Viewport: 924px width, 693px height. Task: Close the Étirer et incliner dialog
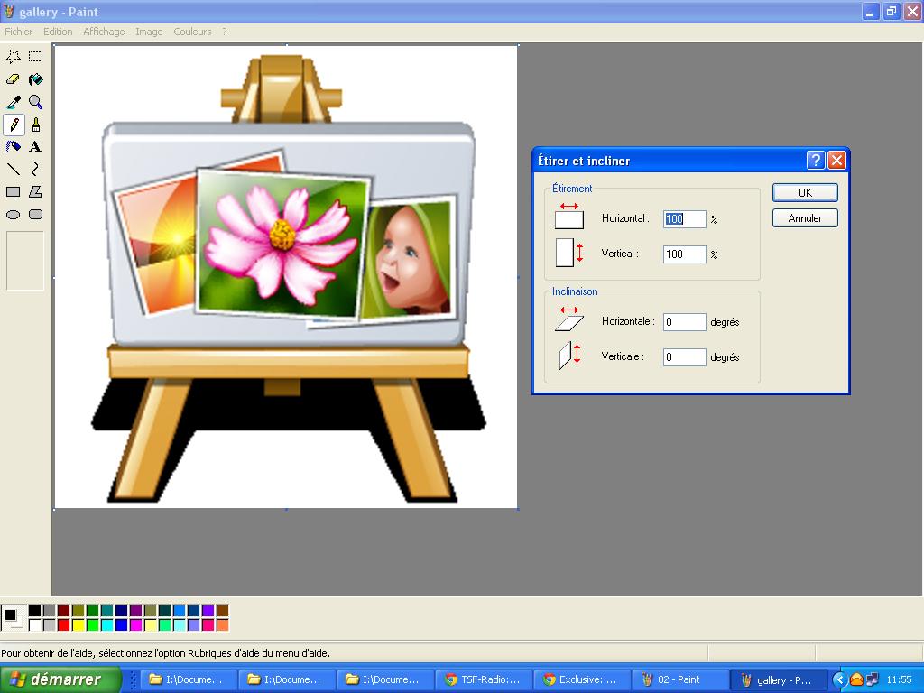pyautogui.click(x=836, y=161)
